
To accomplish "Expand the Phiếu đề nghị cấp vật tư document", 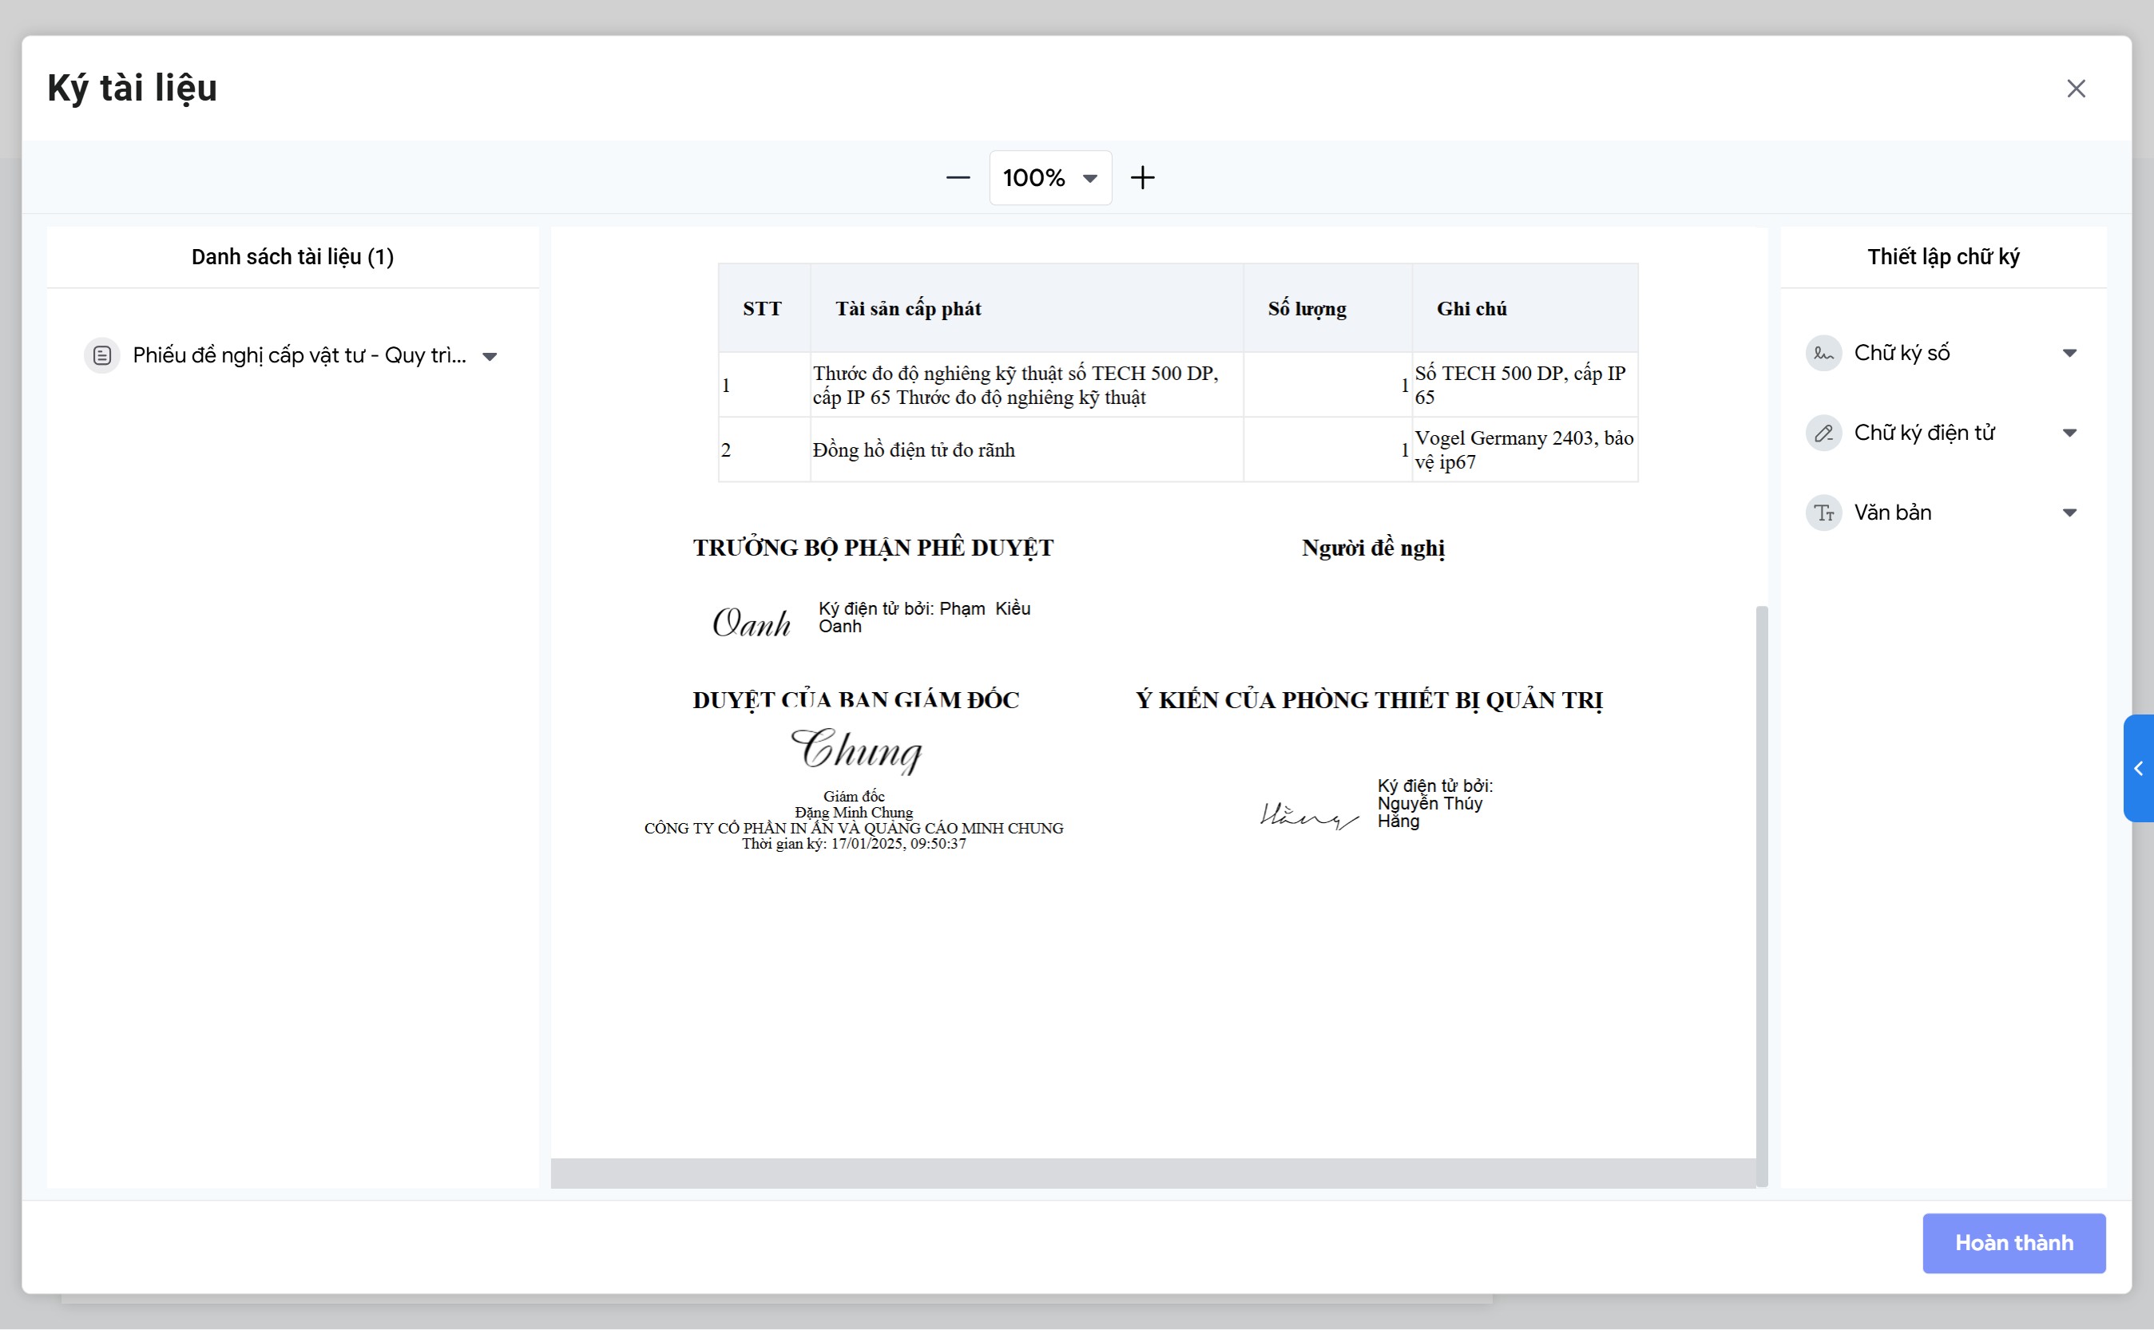I will click(490, 356).
